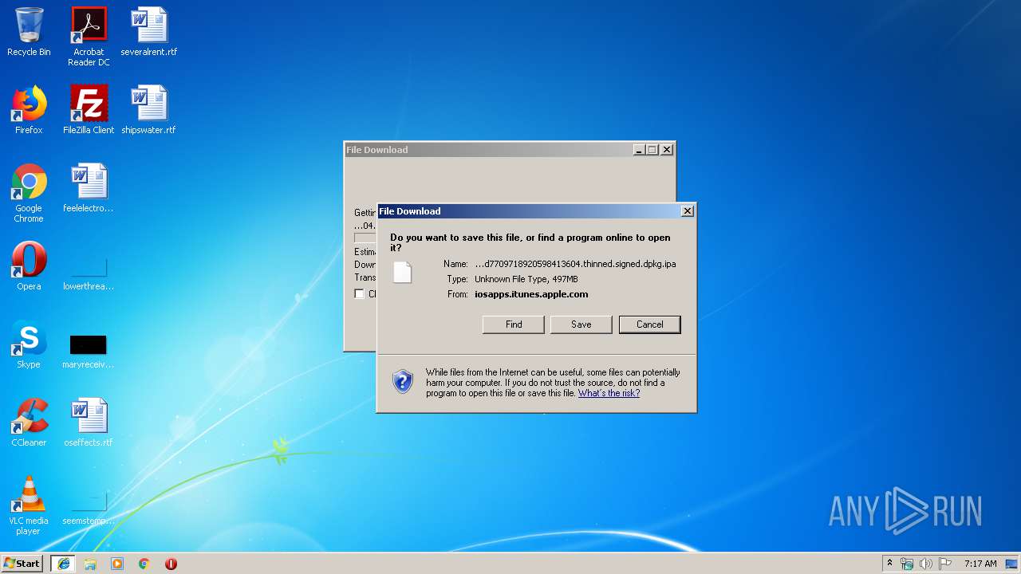Open Action Center flag icon

click(x=945, y=564)
